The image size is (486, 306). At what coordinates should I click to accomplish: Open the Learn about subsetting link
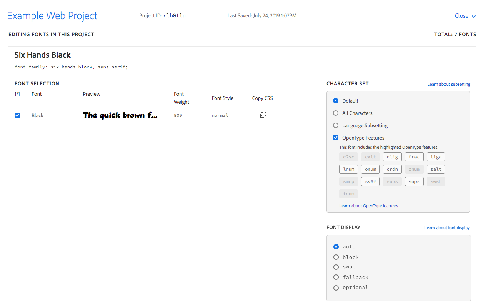point(448,84)
